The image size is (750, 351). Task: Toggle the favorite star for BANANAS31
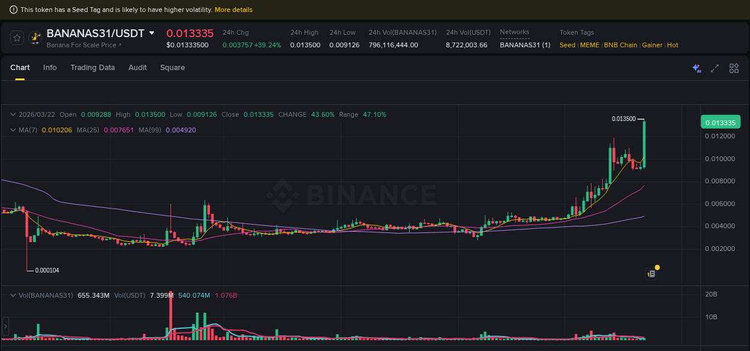click(x=17, y=37)
